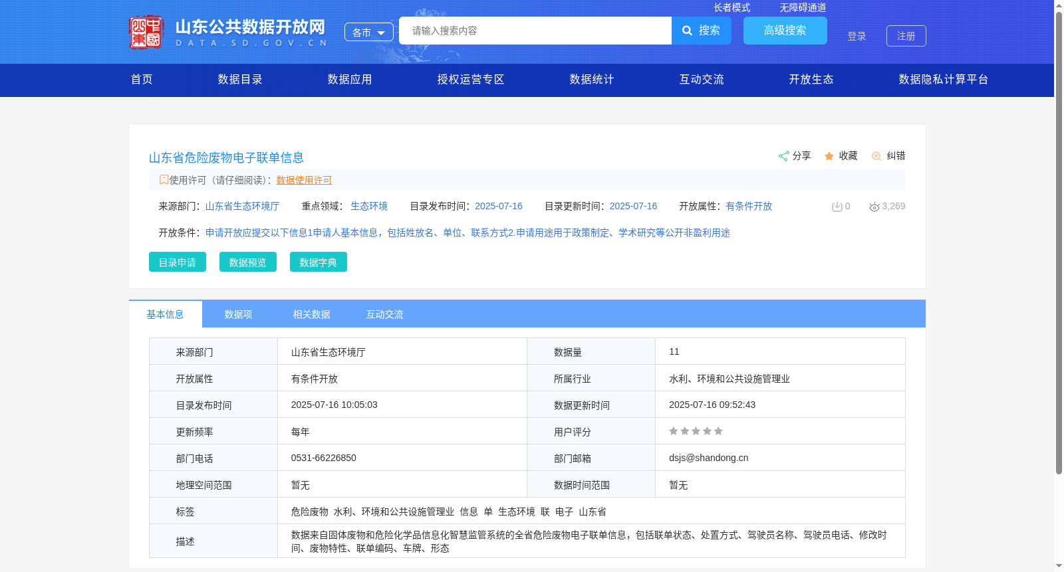
Task: Click the 目录申请 button
Action: 178,262
